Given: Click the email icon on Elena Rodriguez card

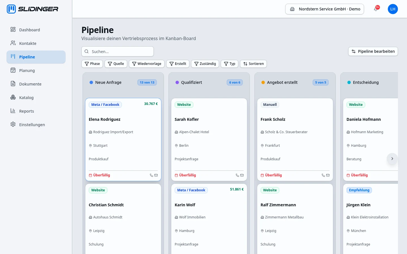Looking at the screenshot, I should tap(156, 175).
